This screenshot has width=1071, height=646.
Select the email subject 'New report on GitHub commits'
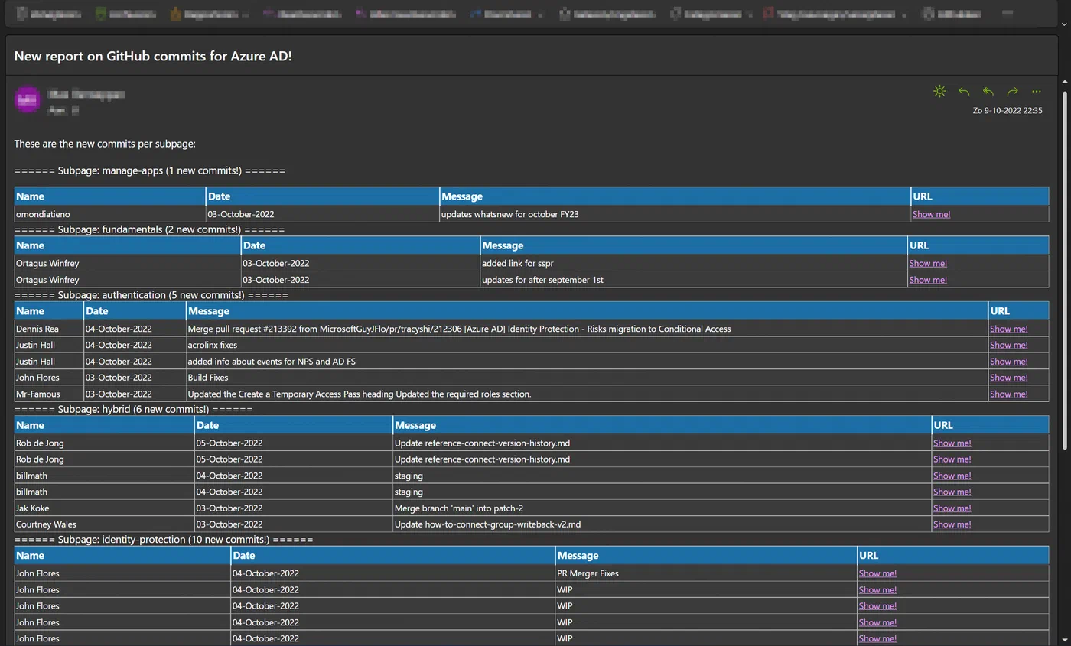pyautogui.click(x=153, y=57)
